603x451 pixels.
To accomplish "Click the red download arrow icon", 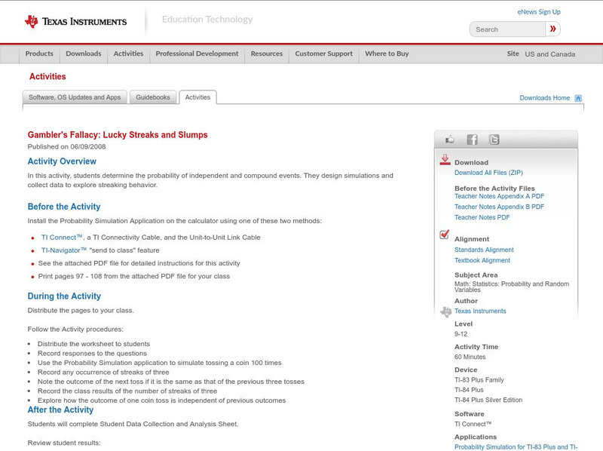I will point(445,160).
